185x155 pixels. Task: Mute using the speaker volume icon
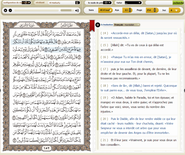77,11
